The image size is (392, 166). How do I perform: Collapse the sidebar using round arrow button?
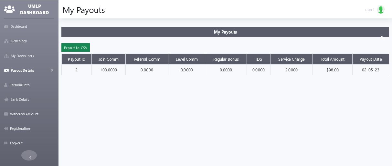click(x=29, y=155)
